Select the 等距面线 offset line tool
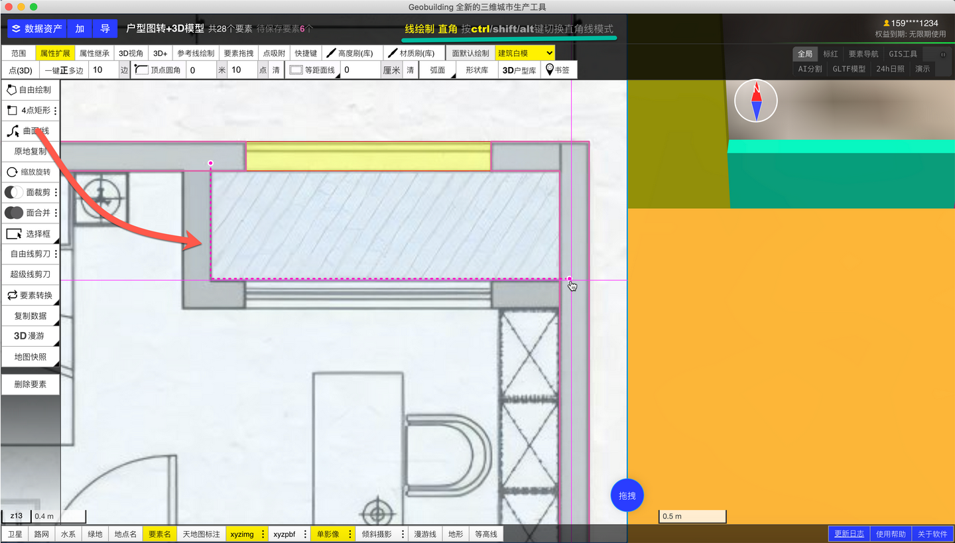 click(312, 70)
